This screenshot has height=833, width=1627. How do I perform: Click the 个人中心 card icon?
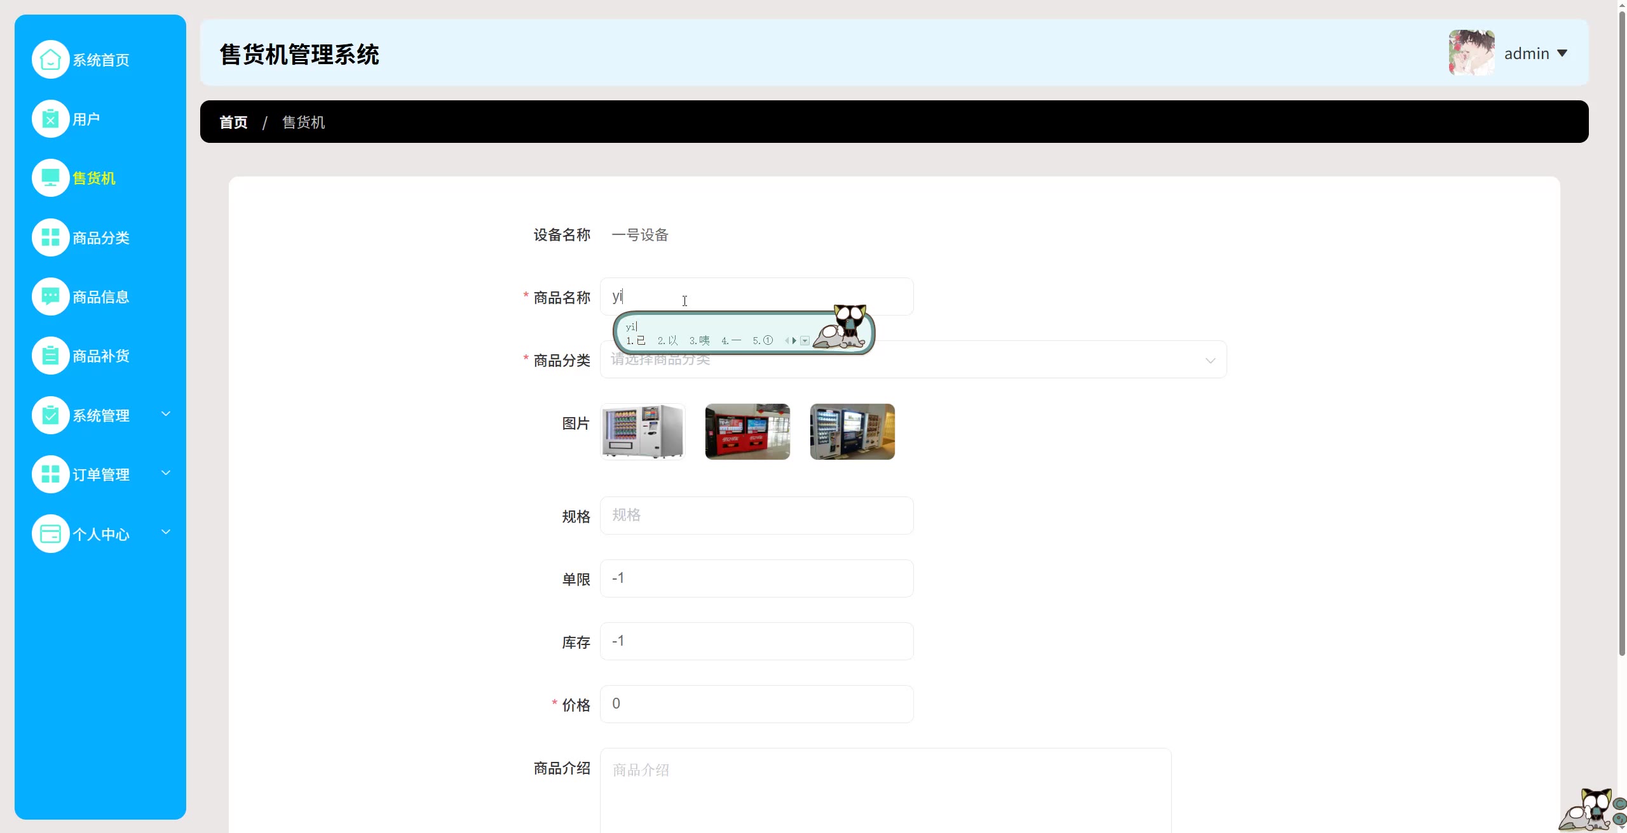(x=50, y=534)
